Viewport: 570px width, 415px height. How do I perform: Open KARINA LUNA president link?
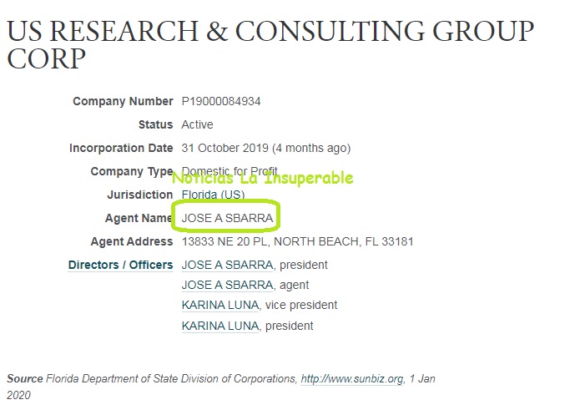[220, 326]
